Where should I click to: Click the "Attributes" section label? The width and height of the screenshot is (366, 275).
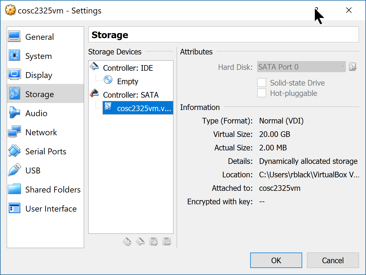point(196,52)
